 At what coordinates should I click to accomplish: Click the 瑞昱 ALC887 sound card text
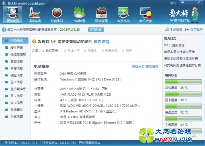(77, 117)
